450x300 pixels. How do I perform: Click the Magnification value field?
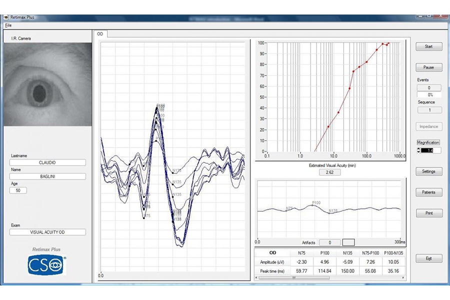430,150
